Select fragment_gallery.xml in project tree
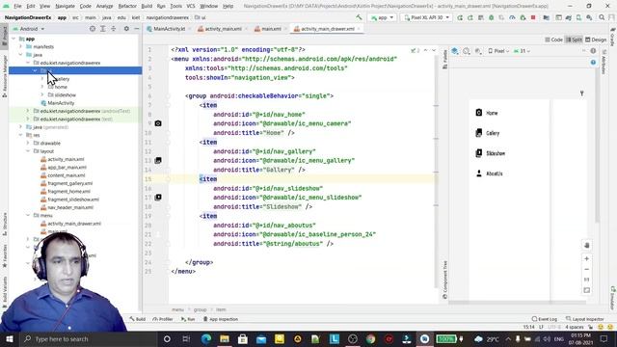The height and width of the screenshot is (347, 617). [69, 183]
